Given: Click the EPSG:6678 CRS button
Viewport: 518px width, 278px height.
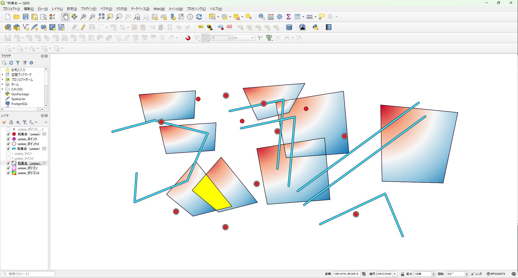Looking at the screenshot, I should tap(496, 274).
